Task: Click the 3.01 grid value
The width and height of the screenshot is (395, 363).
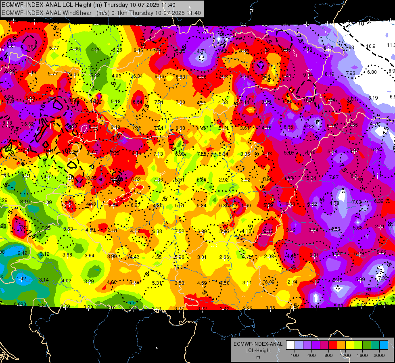Action: click(202, 257)
